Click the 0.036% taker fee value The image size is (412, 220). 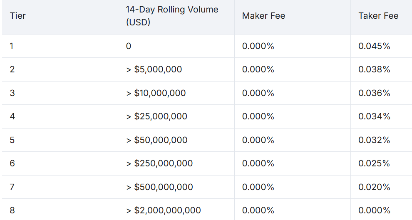374,93
